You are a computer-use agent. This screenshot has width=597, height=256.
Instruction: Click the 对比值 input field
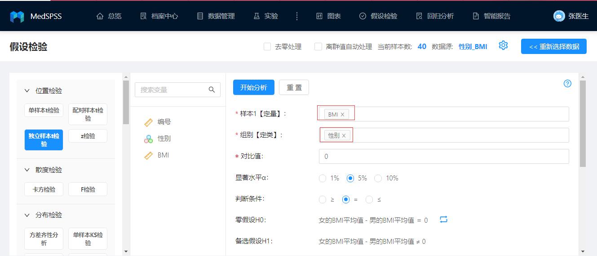tap(444, 157)
